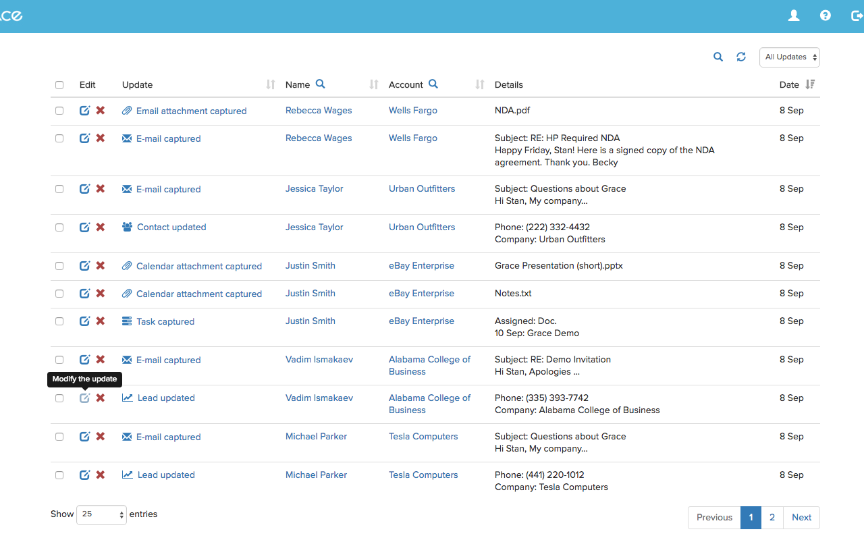Open the user profile icon in the header

point(794,16)
